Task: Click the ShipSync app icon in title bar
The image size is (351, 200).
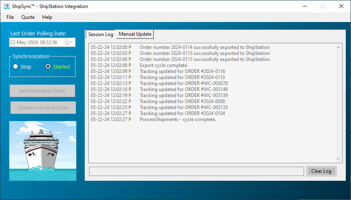Action: click(7, 6)
